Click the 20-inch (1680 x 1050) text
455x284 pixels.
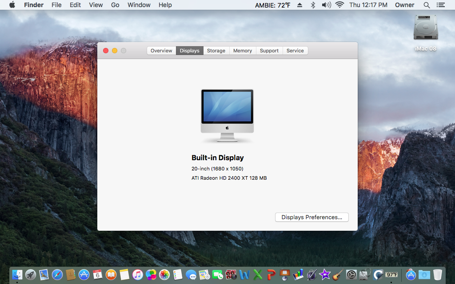click(217, 169)
